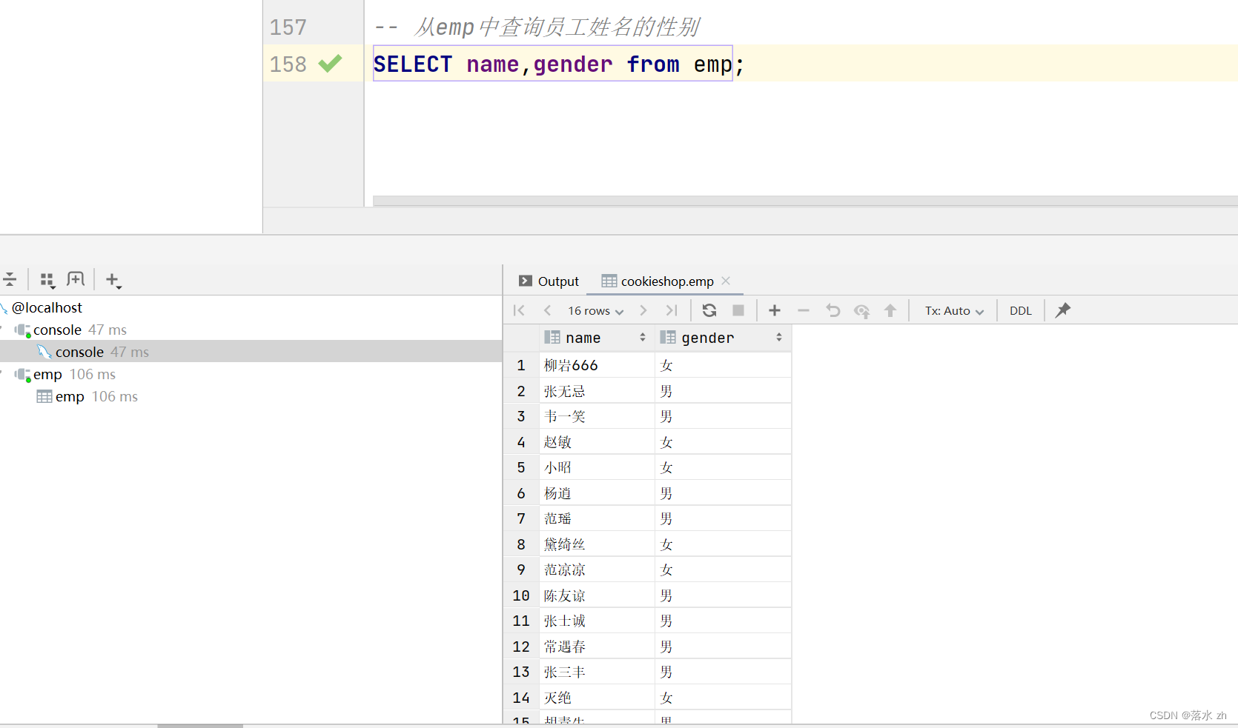Click the SELECT keyword in editor
This screenshot has height=728, width=1238.
(413, 64)
